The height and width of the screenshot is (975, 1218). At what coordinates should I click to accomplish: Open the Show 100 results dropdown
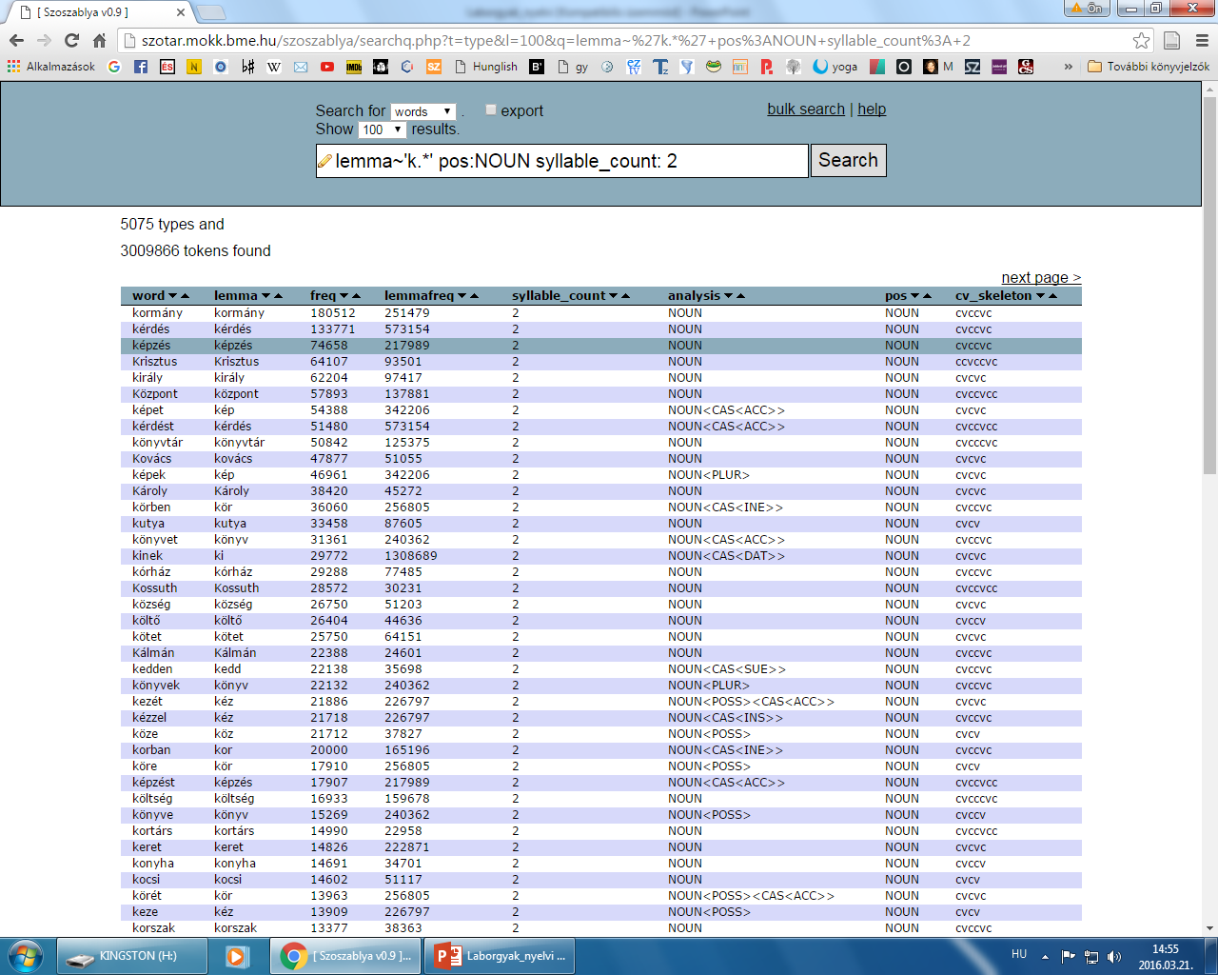[383, 129]
